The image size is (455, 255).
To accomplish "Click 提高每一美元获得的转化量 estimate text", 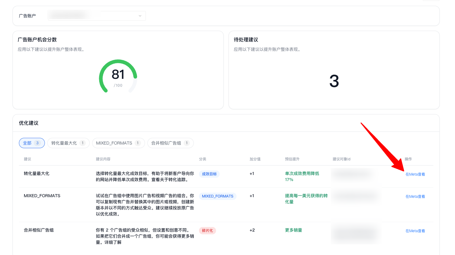I will [x=306, y=199].
